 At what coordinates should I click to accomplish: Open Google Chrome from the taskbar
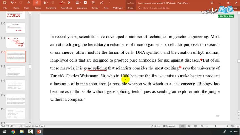pyautogui.click(x=13, y=132)
